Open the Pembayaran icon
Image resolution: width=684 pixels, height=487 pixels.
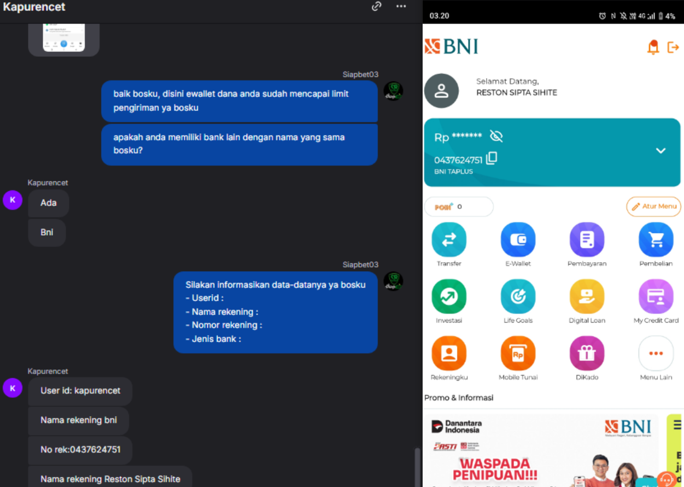[587, 239]
